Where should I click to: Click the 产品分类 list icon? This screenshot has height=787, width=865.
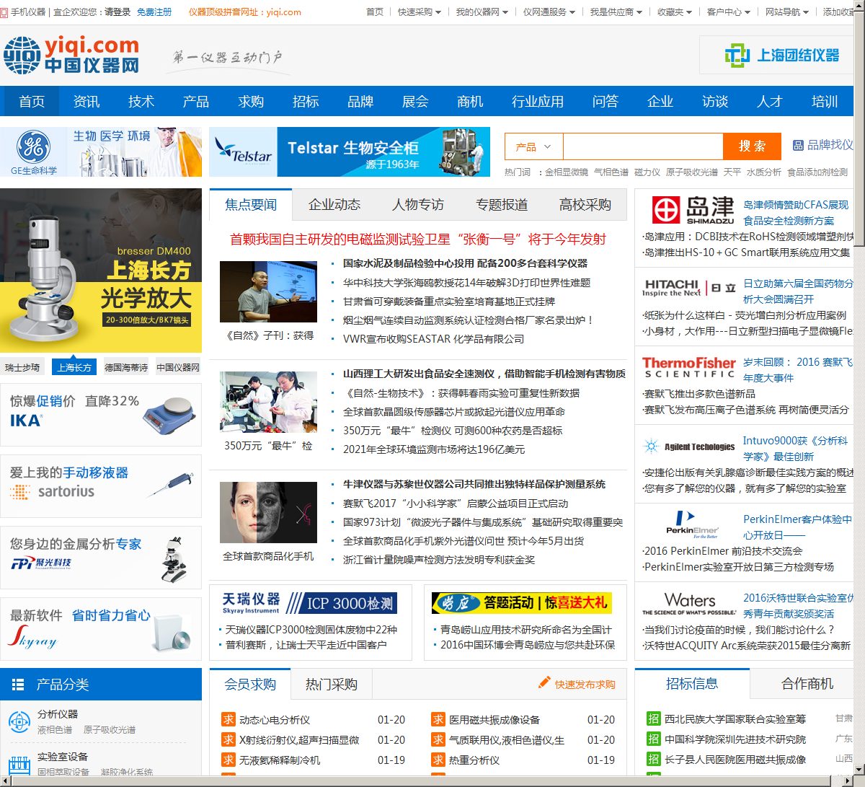pyautogui.click(x=19, y=685)
